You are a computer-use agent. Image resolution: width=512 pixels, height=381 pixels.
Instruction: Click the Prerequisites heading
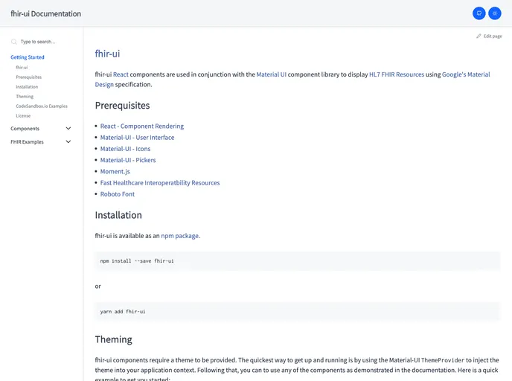[123, 106]
